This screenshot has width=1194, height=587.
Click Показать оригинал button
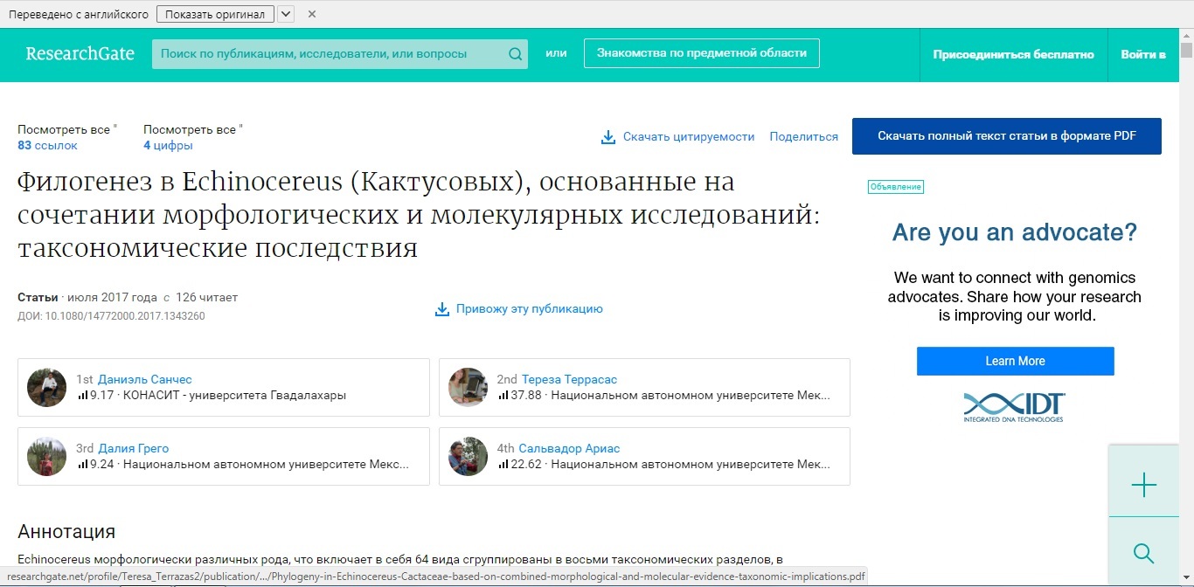pyautogui.click(x=215, y=14)
